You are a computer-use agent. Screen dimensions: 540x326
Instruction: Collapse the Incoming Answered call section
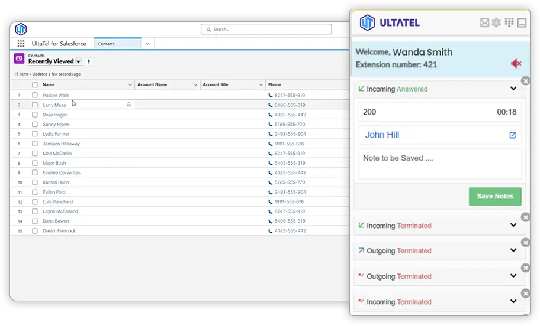513,89
